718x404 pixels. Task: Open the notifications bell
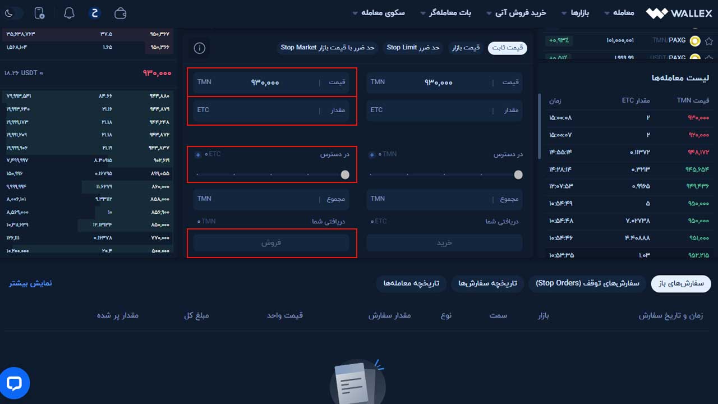coord(69,12)
